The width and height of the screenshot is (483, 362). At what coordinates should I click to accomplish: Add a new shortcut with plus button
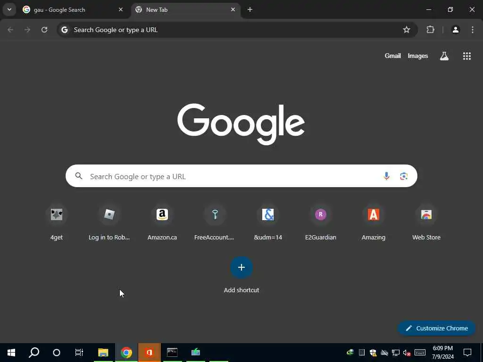(241, 267)
